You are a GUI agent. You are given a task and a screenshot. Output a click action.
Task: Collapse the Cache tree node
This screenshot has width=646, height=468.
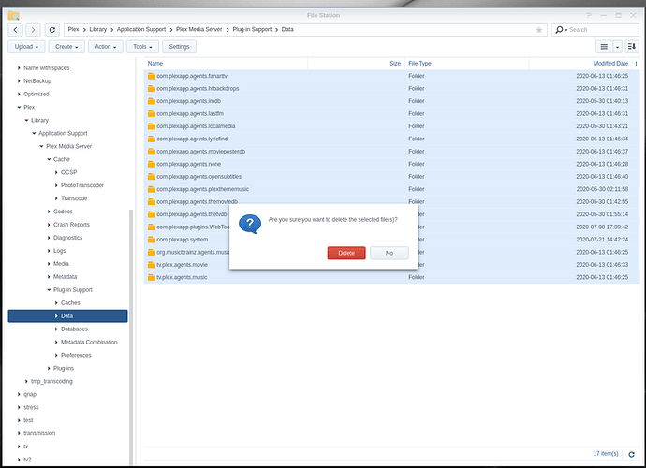49,159
